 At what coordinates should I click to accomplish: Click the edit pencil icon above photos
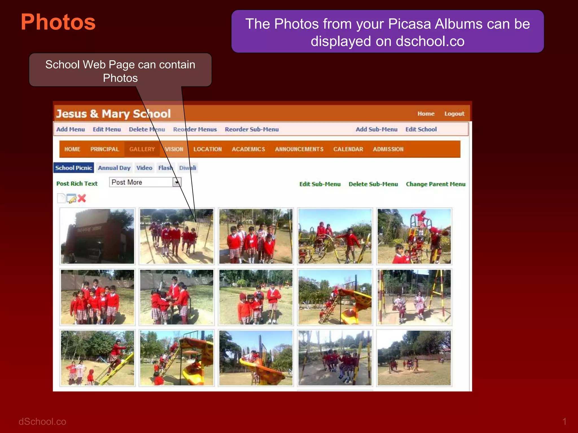(x=72, y=198)
